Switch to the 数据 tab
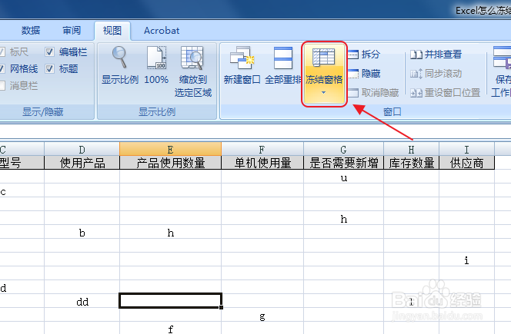The height and width of the screenshot is (334, 511). click(31, 31)
